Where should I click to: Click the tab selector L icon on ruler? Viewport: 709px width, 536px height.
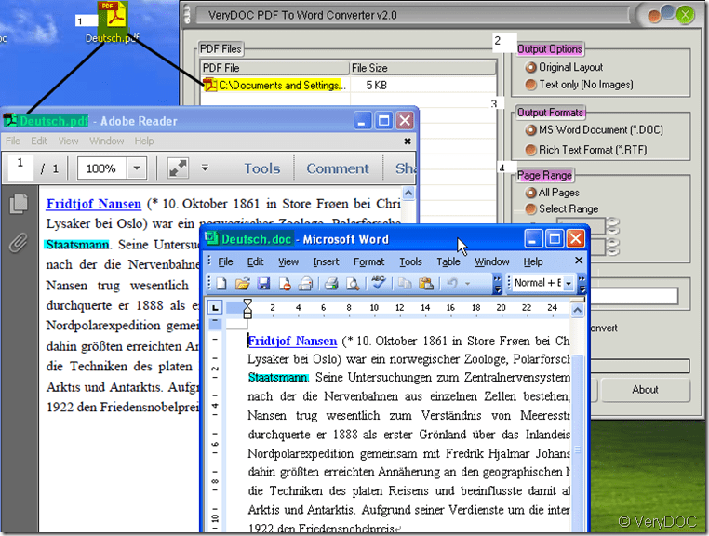coord(215,308)
